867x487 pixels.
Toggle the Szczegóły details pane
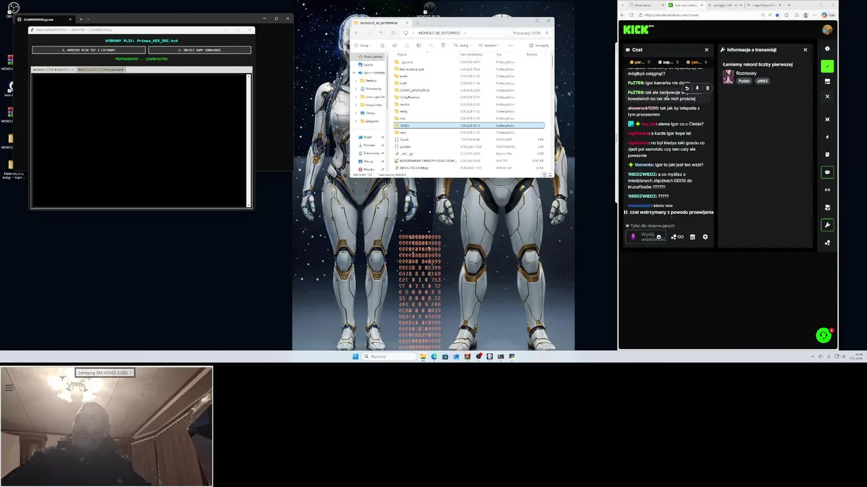click(x=538, y=45)
